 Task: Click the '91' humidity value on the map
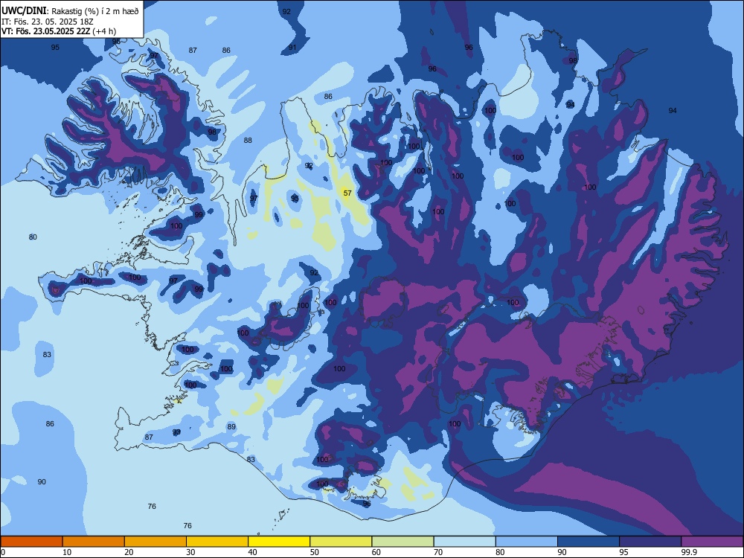click(x=292, y=48)
